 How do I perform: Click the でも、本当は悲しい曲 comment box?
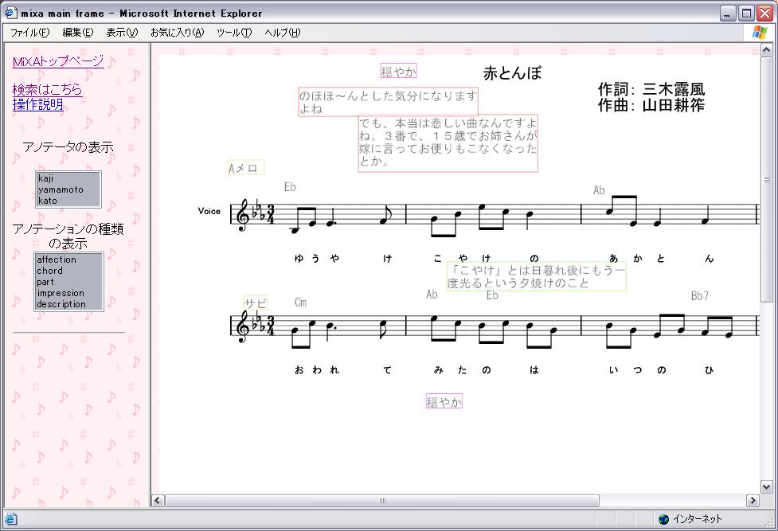pyautogui.click(x=448, y=143)
